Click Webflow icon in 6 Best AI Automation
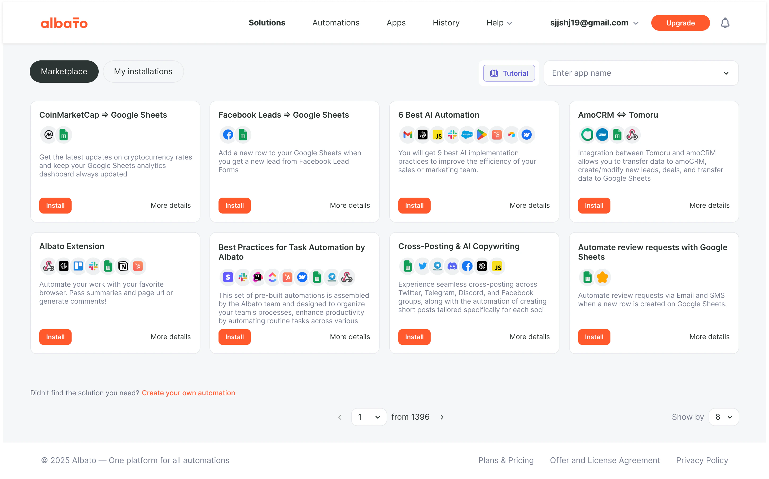Image resolution: width=769 pixels, height=479 pixels. [x=527, y=135]
